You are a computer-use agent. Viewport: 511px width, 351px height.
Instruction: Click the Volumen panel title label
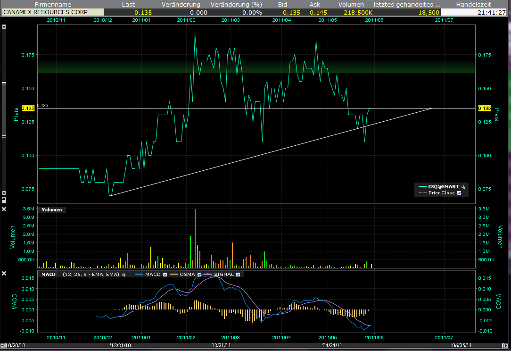pos(52,210)
